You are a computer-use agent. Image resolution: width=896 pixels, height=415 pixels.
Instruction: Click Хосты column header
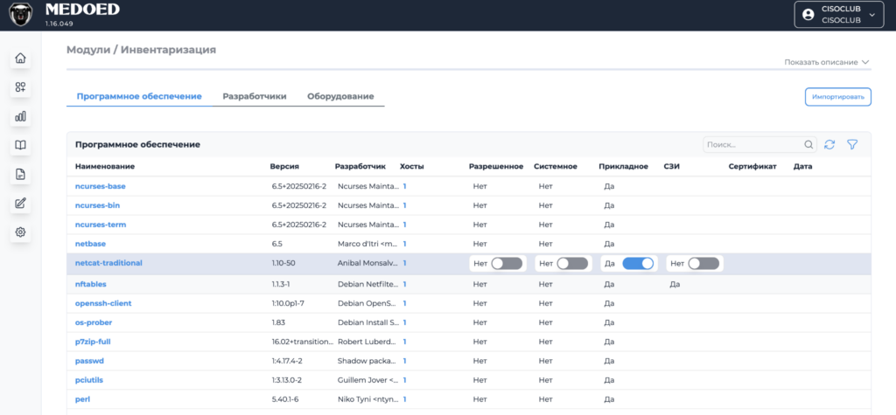tap(412, 167)
